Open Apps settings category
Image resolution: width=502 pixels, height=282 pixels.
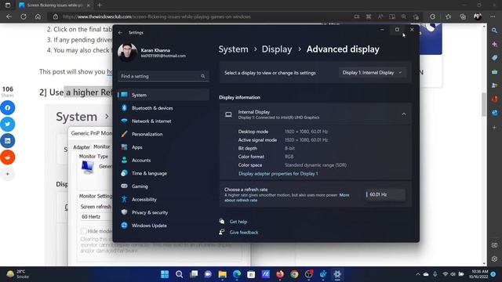point(163,147)
